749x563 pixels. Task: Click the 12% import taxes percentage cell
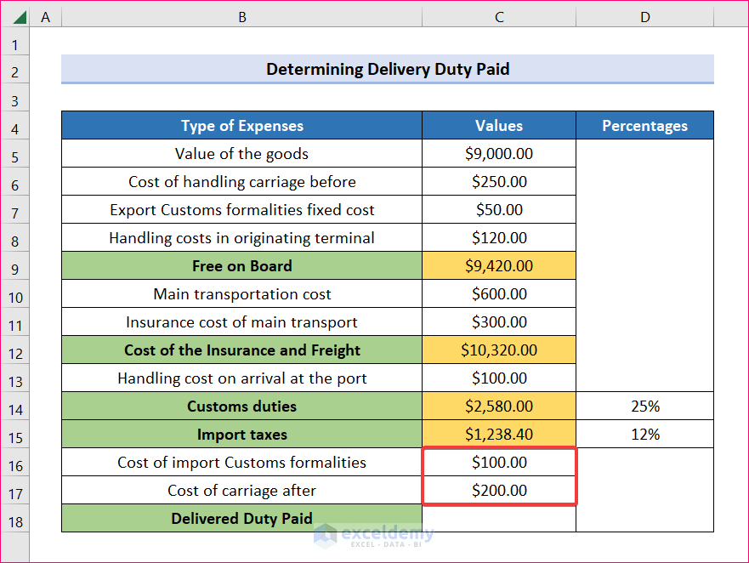[645, 435]
